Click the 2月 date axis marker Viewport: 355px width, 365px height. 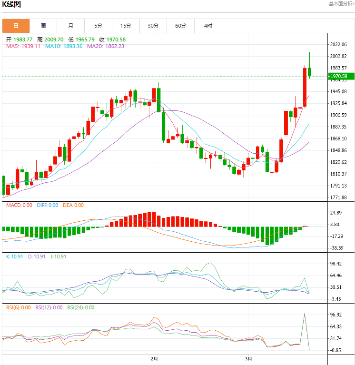point(154,359)
